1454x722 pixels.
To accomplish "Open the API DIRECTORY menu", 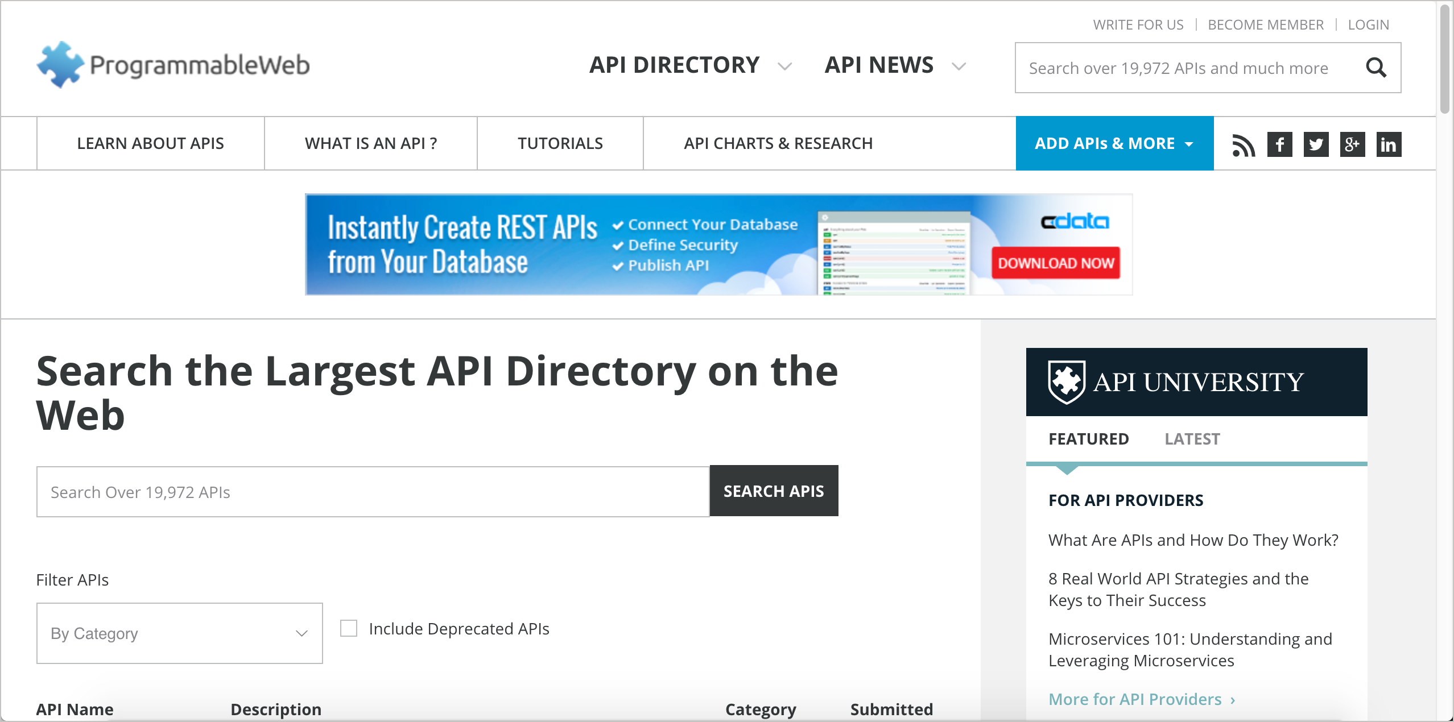I will pyautogui.click(x=675, y=65).
